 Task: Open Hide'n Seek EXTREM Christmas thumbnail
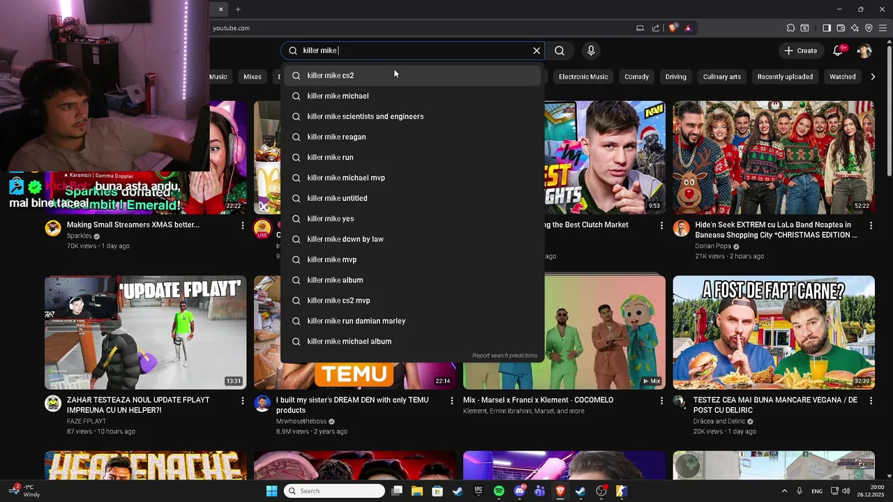pos(774,158)
